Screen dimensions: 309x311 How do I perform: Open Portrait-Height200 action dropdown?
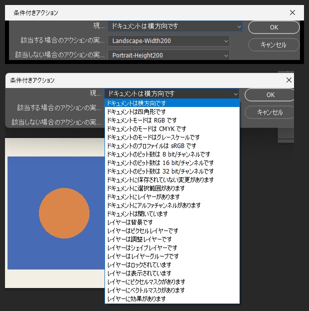coord(168,55)
